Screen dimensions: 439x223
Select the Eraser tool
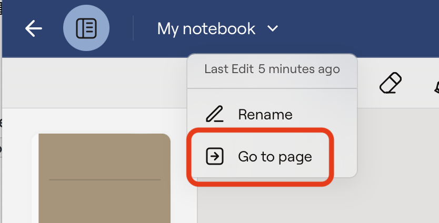pos(391,83)
